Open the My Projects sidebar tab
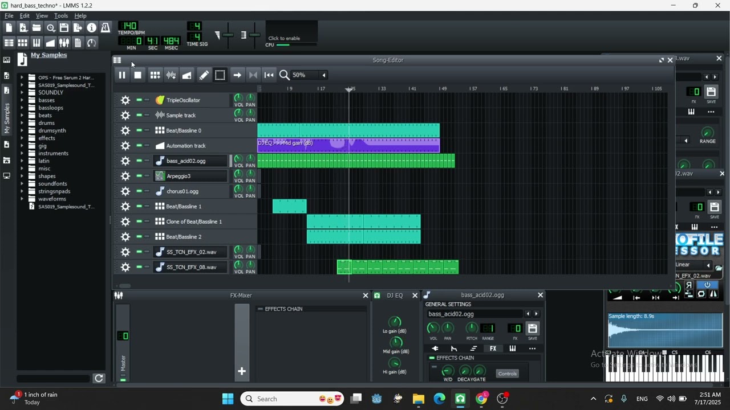The width and height of the screenshot is (730, 410). (x=6, y=75)
